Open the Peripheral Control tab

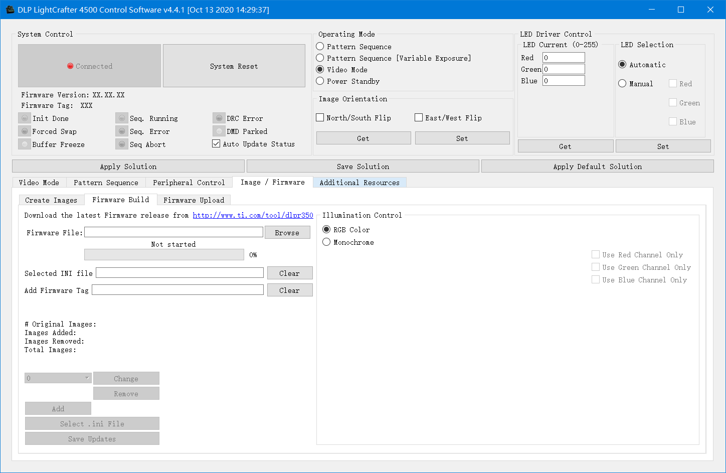pos(189,183)
